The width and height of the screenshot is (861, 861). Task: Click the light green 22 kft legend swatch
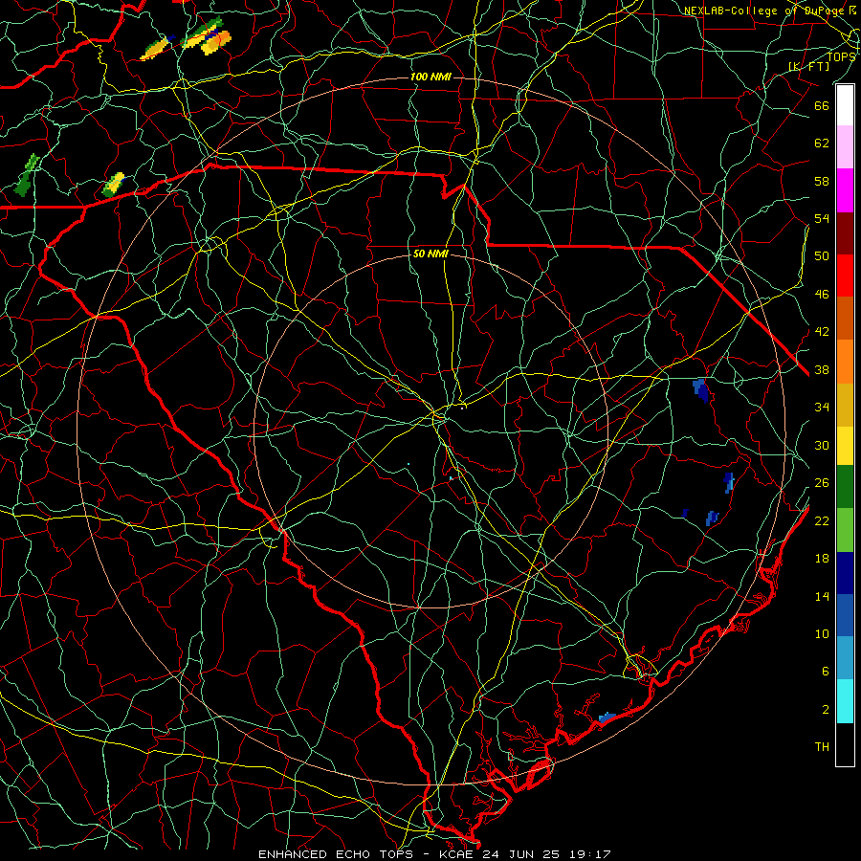(x=845, y=530)
